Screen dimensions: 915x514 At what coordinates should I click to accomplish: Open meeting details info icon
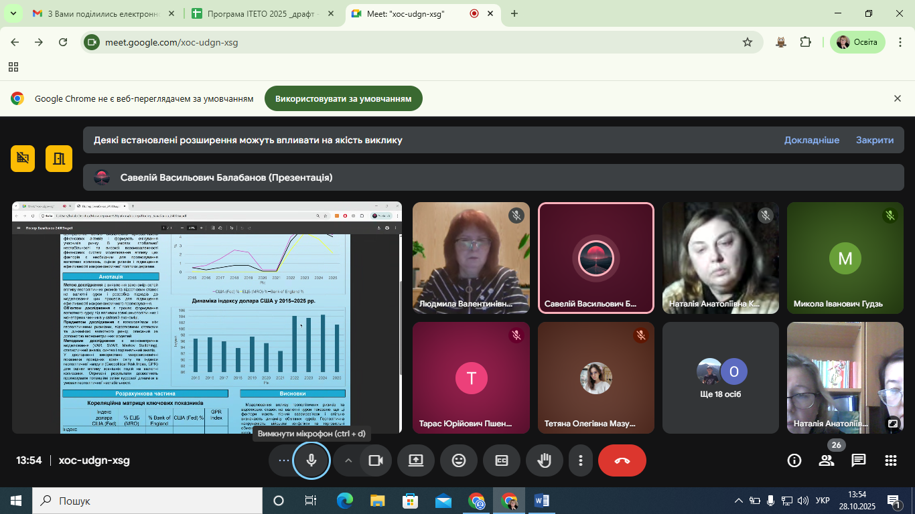tap(794, 460)
